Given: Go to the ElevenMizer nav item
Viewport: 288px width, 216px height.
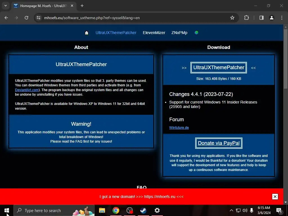Looking at the screenshot, I should (154, 33).
